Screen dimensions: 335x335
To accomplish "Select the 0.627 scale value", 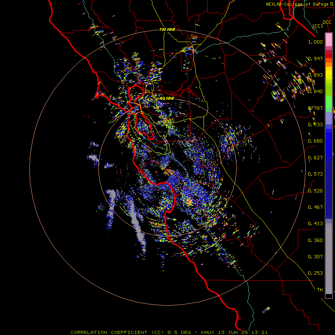I will point(315,158).
